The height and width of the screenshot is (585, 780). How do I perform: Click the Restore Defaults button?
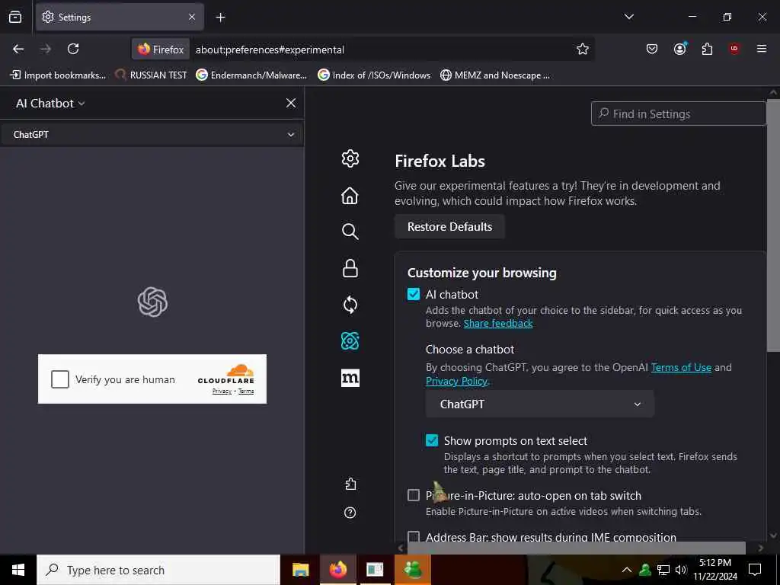click(x=449, y=227)
